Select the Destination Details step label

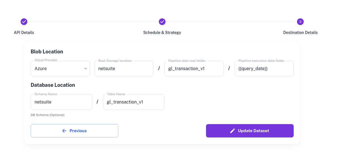point(300,33)
